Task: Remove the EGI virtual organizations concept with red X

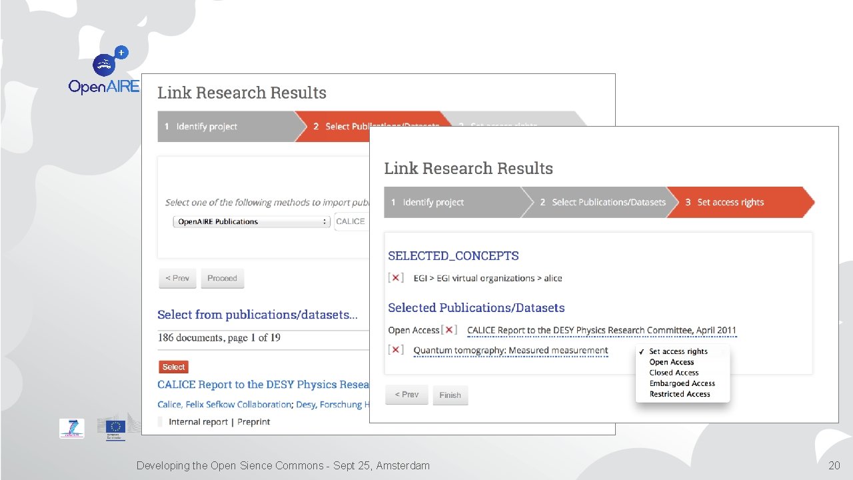Action: tap(396, 278)
